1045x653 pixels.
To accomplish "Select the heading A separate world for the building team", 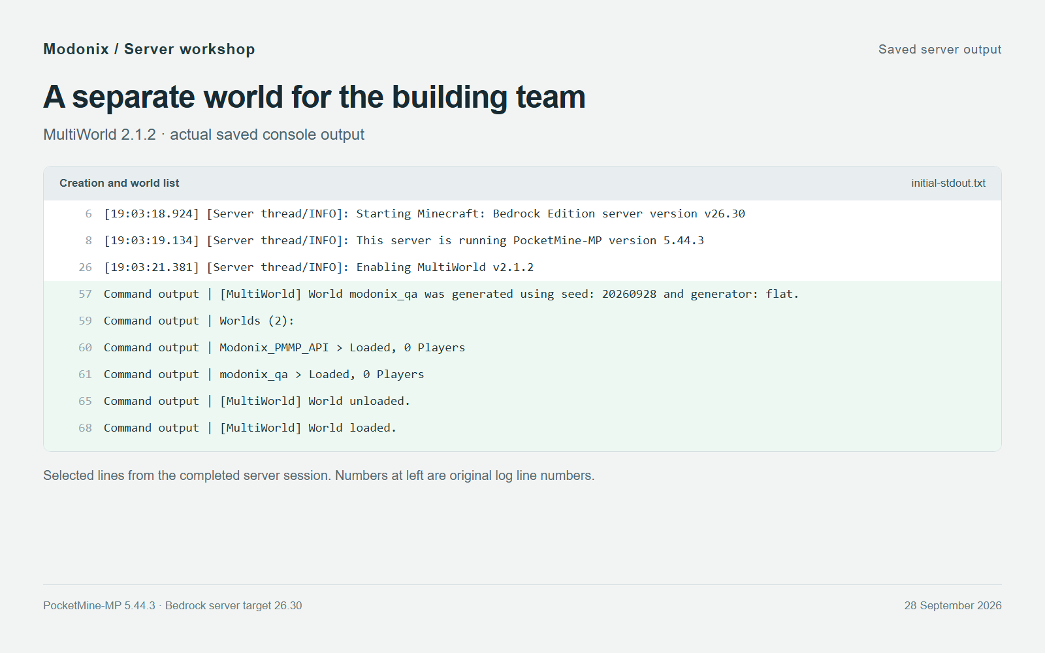I will 314,97.
